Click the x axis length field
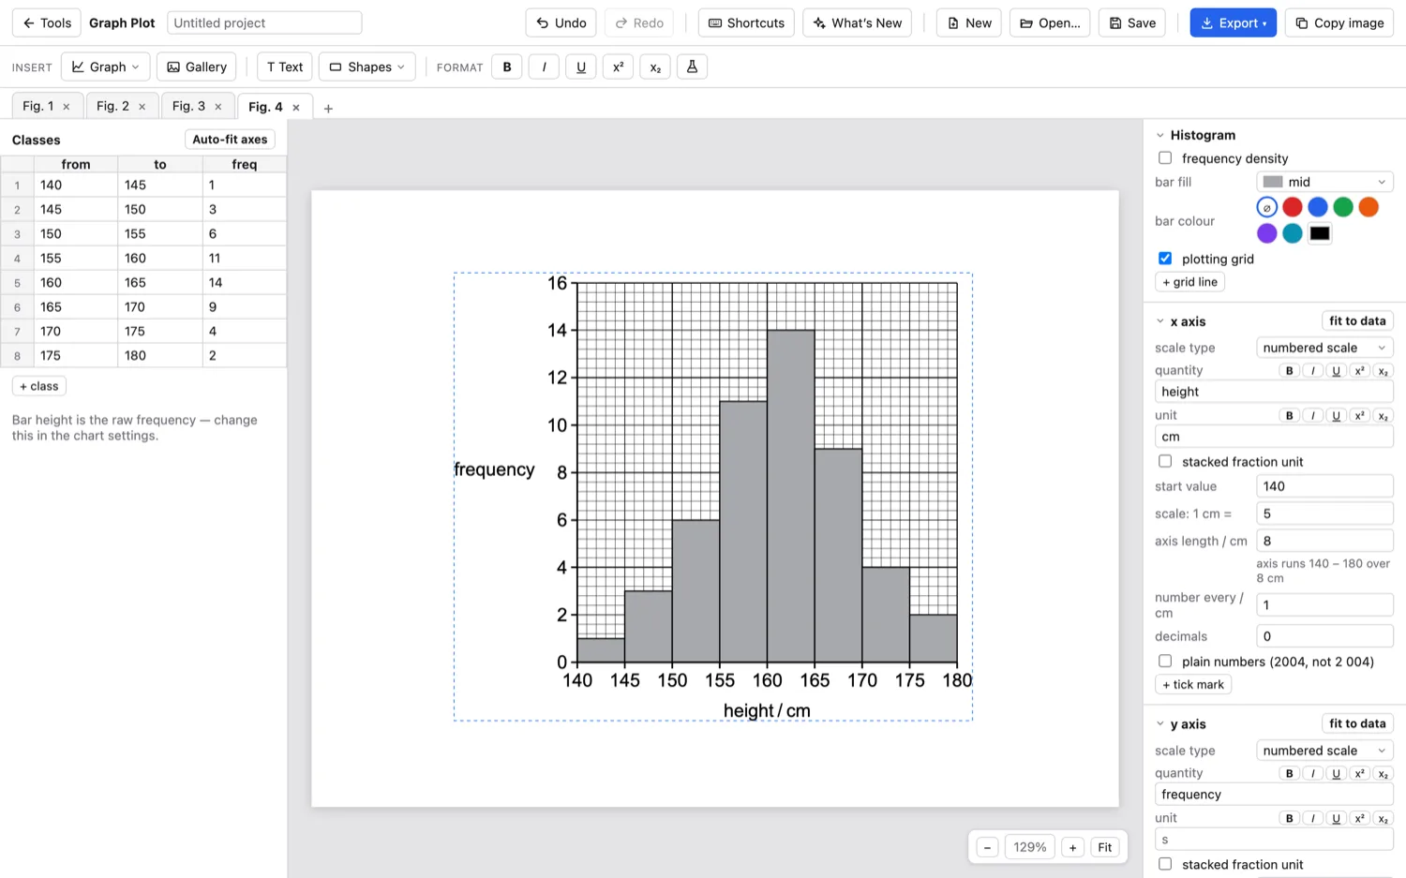The width and height of the screenshot is (1406, 878). 1324,541
